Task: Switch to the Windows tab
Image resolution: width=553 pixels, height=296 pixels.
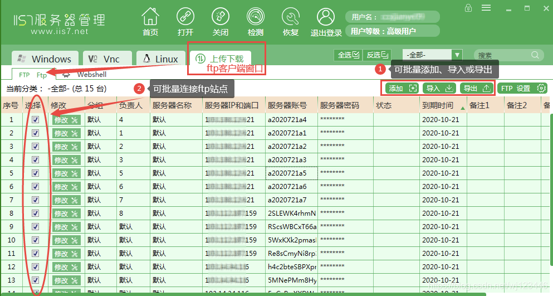Action: click(45, 59)
